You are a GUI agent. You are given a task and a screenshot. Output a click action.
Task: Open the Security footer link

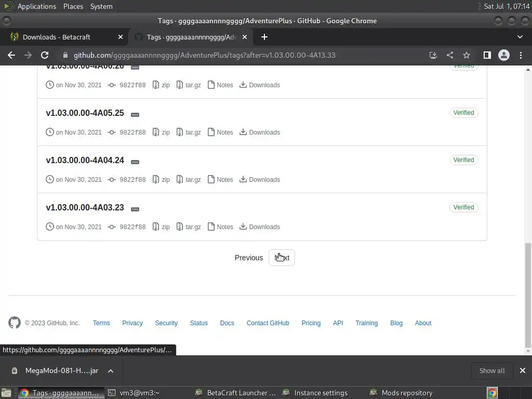166,323
